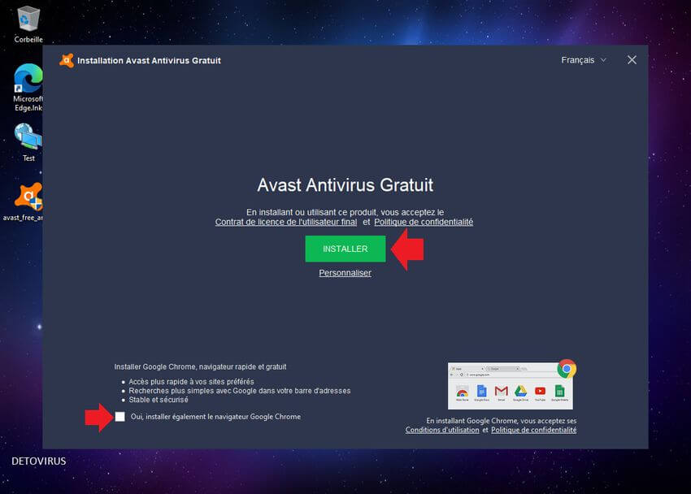Select the Microsoft Edge desktop shortcut
Image resolution: width=691 pixels, height=494 pixels.
[x=28, y=88]
